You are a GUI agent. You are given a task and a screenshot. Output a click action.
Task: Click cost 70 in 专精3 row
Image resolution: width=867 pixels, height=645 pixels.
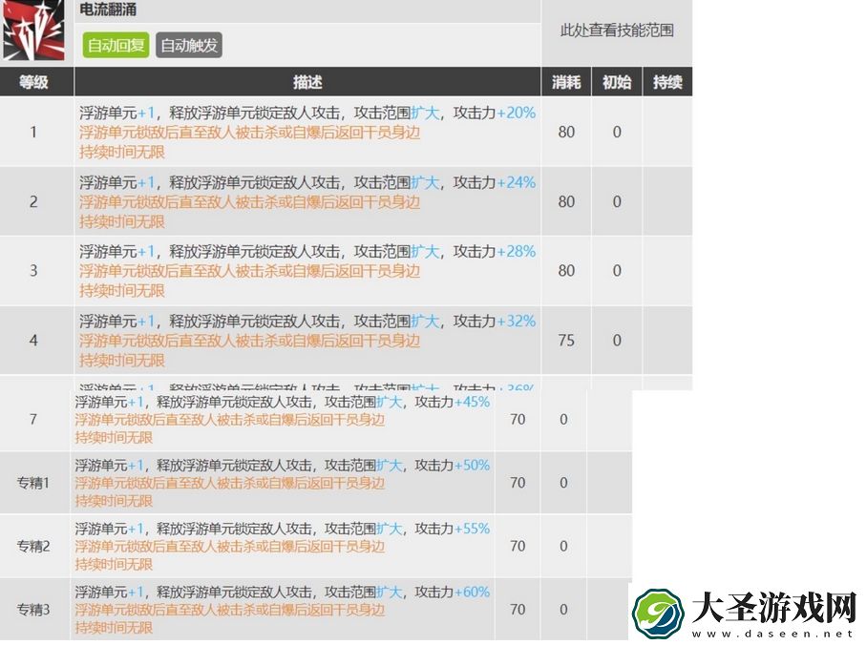(x=518, y=610)
